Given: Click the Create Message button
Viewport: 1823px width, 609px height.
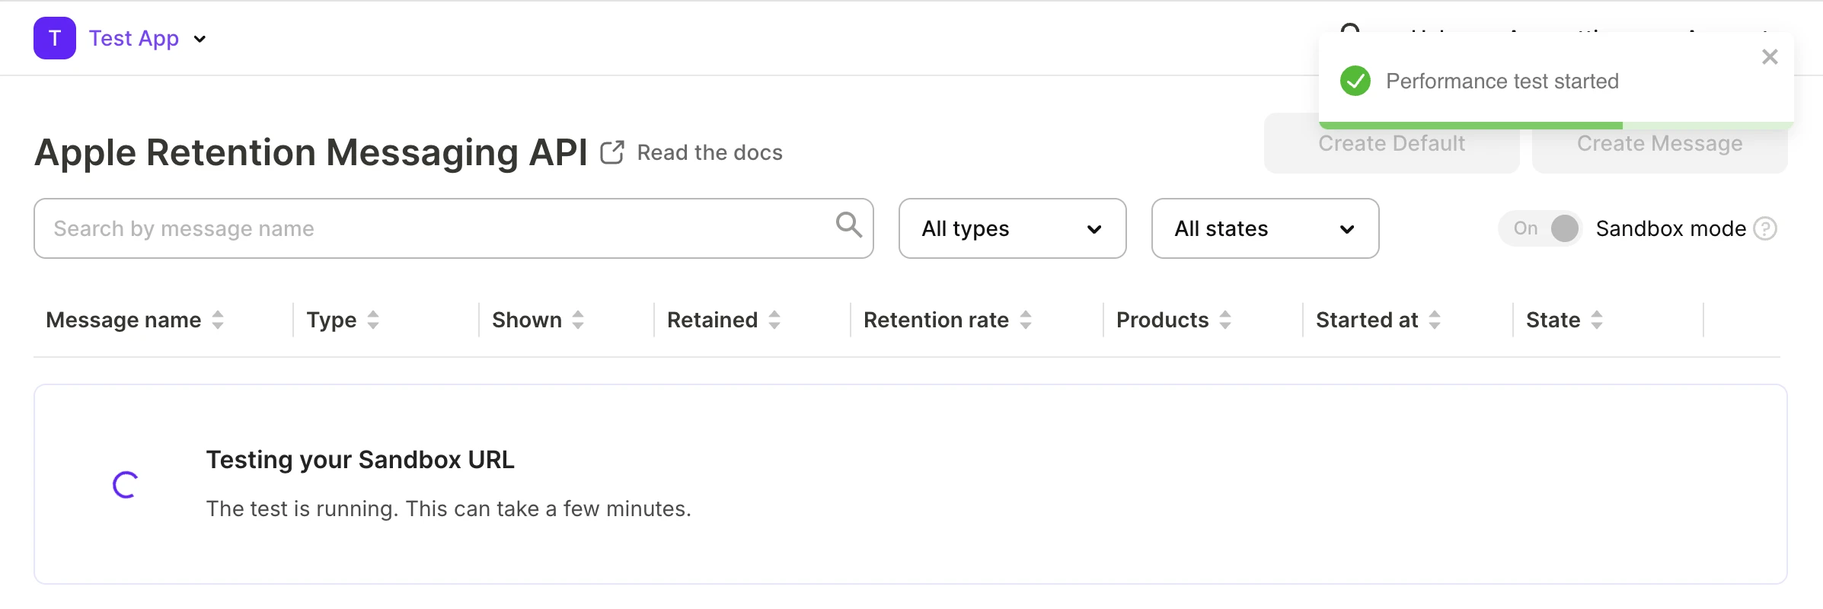Looking at the screenshot, I should click(x=1659, y=143).
